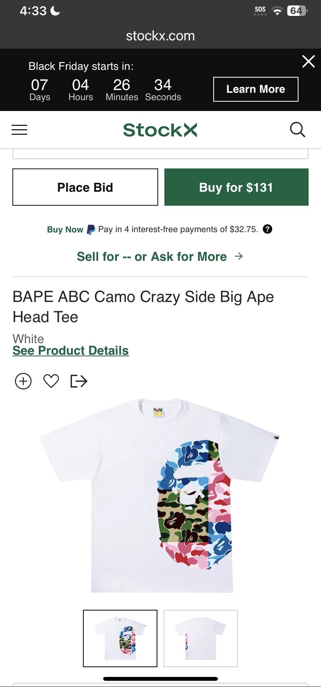
Task: Click the StockX search icon
Action: [x=297, y=130]
